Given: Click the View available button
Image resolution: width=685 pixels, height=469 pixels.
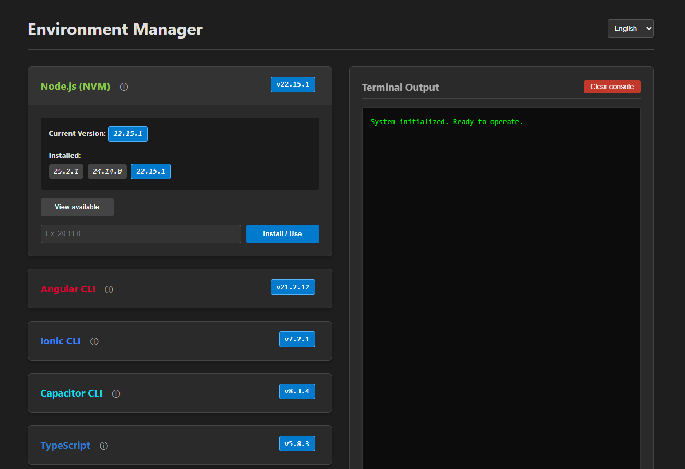Looking at the screenshot, I should (77, 207).
